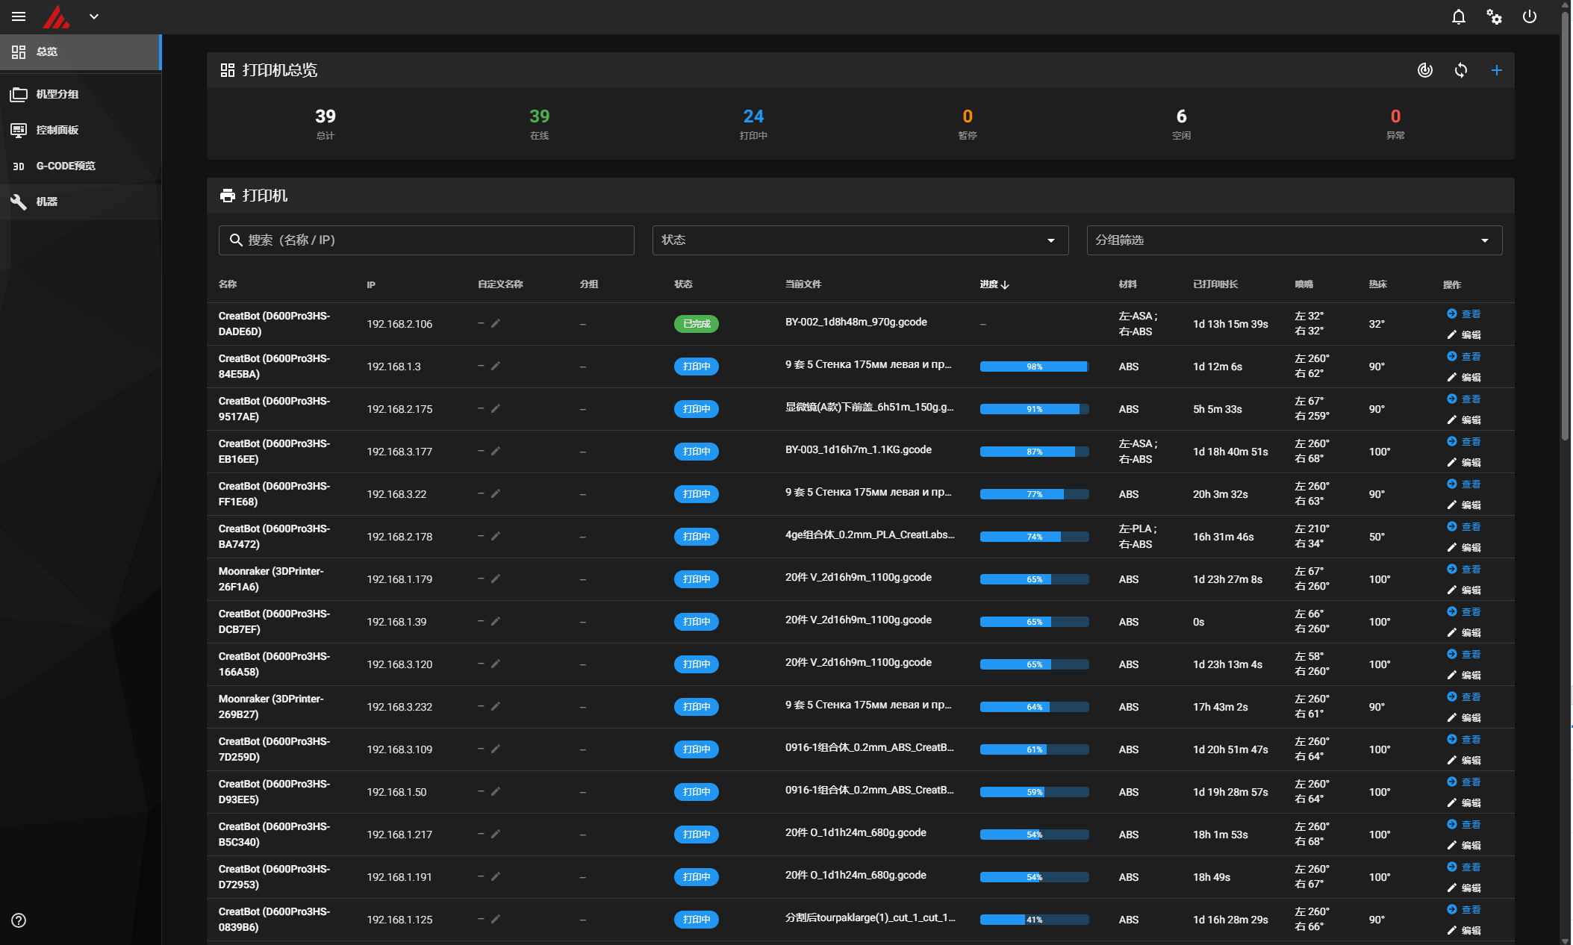This screenshot has width=1573, height=945.
Task: Click 编辑 for printer 192.168.2.106
Action: point(1463,335)
